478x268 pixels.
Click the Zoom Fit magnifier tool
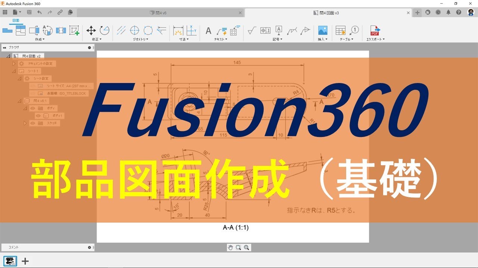[x=246, y=248]
